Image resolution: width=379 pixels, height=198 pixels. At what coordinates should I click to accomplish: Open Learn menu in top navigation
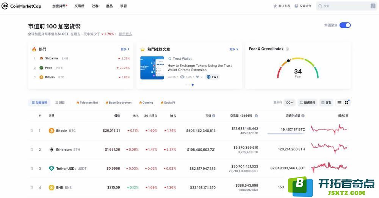(124, 6)
